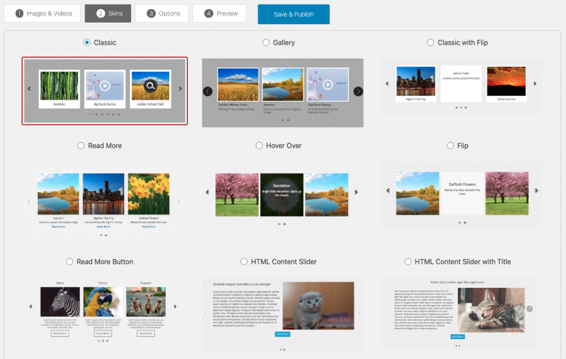
Task: Click the Save & Publish button
Action: pos(294,13)
